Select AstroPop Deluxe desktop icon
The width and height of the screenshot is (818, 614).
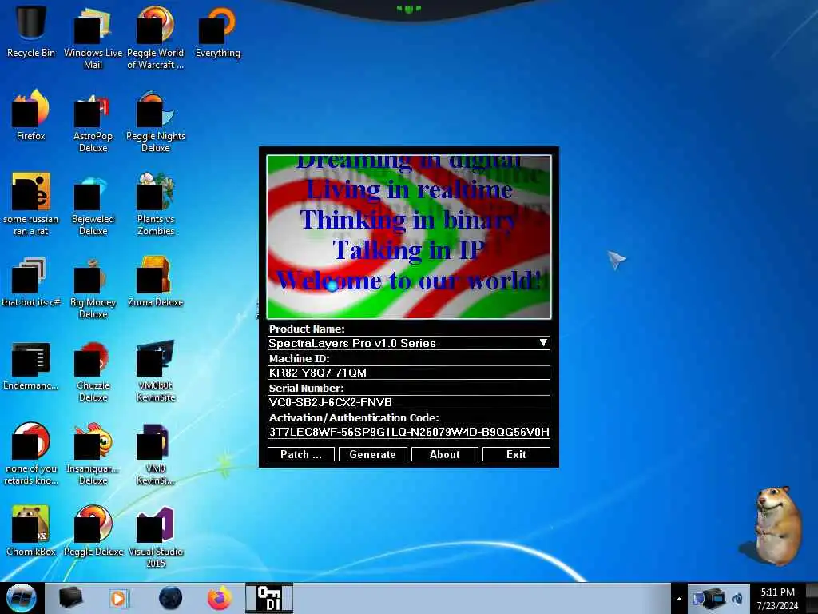tap(93, 122)
